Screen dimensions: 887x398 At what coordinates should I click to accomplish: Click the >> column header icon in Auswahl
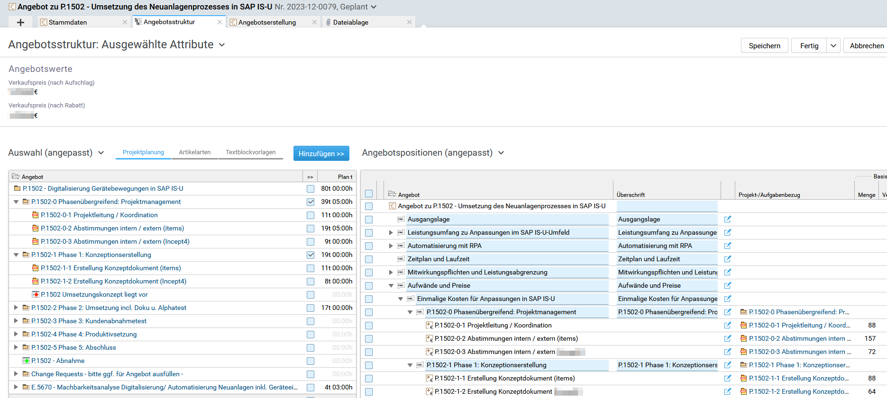[310, 177]
